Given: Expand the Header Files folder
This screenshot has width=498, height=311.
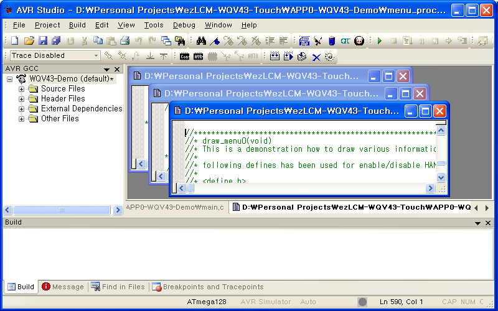Looking at the screenshot, I should 21,99.
